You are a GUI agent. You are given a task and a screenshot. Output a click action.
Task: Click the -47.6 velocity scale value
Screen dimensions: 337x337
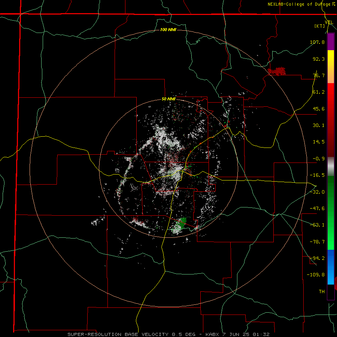pos(317,209)
